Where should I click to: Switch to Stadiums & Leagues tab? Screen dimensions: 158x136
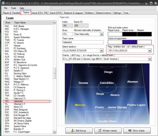[73, 13]
